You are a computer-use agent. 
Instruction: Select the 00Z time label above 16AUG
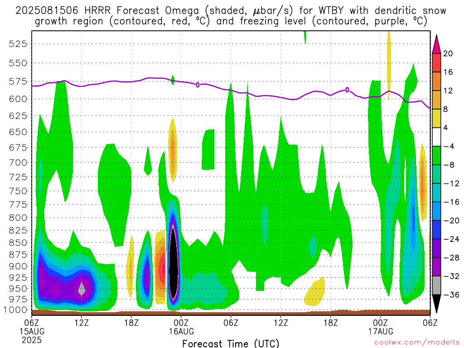point(181,323)
